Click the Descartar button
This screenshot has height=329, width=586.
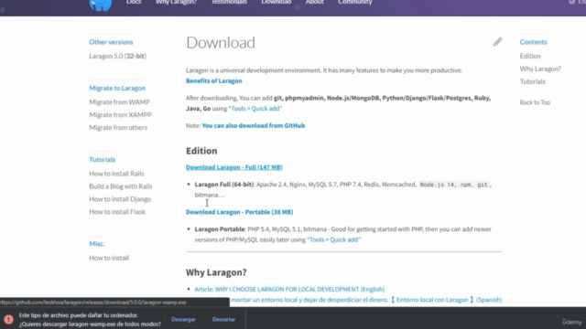[223, 319]
